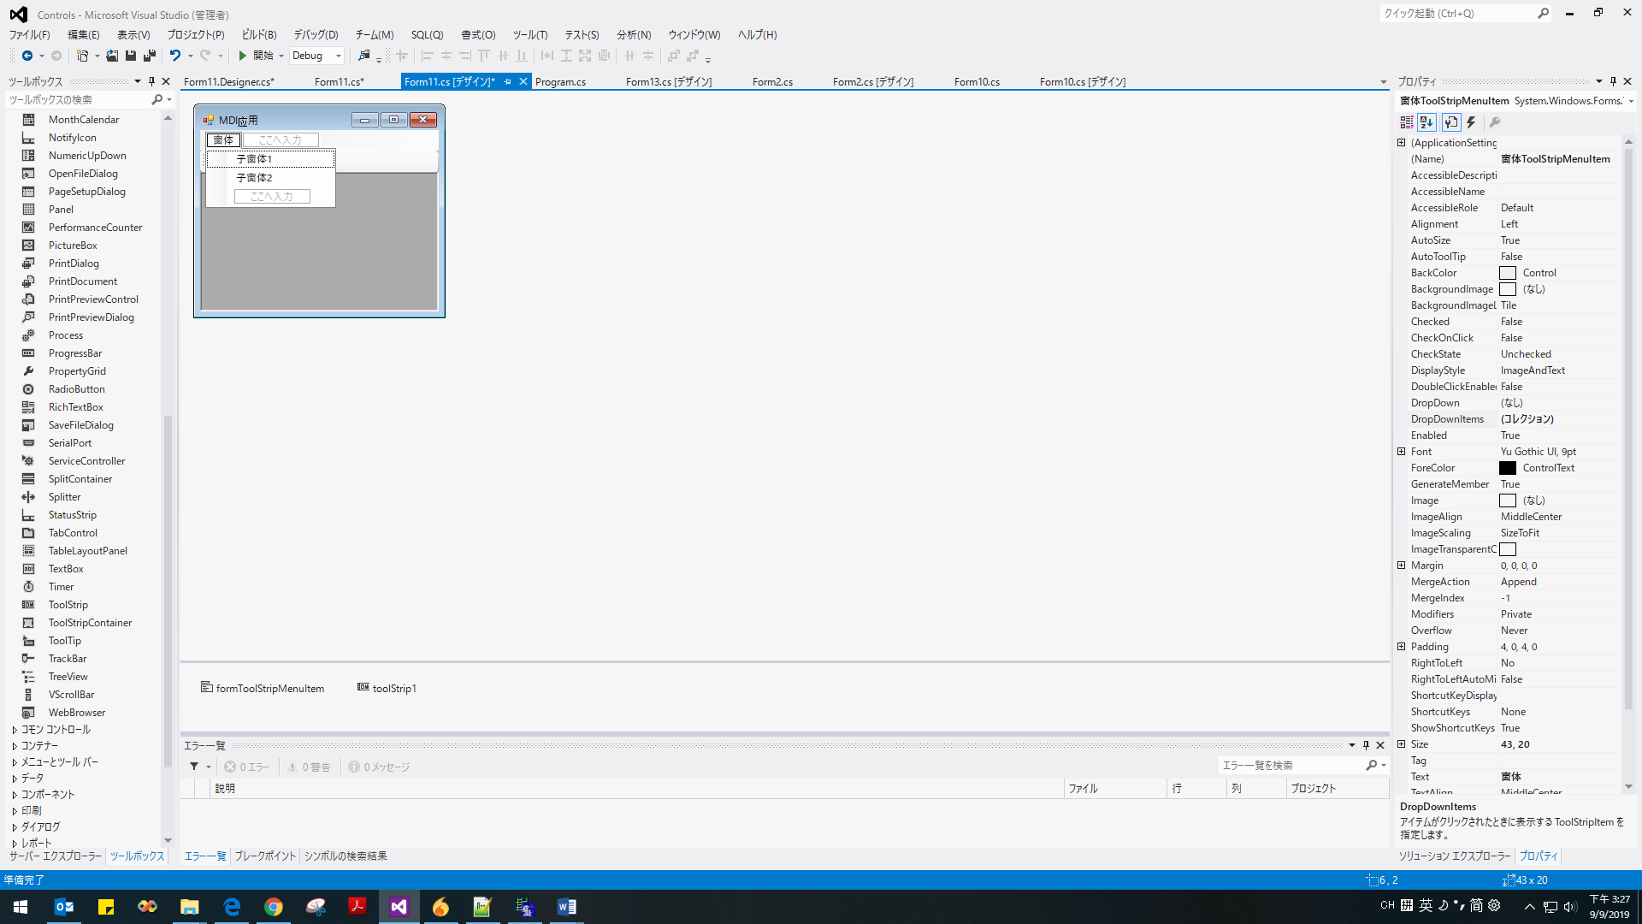
Task: Switch Properties to alphabetical sorting
Action: pyautogui.click(x=1426, y=122)
